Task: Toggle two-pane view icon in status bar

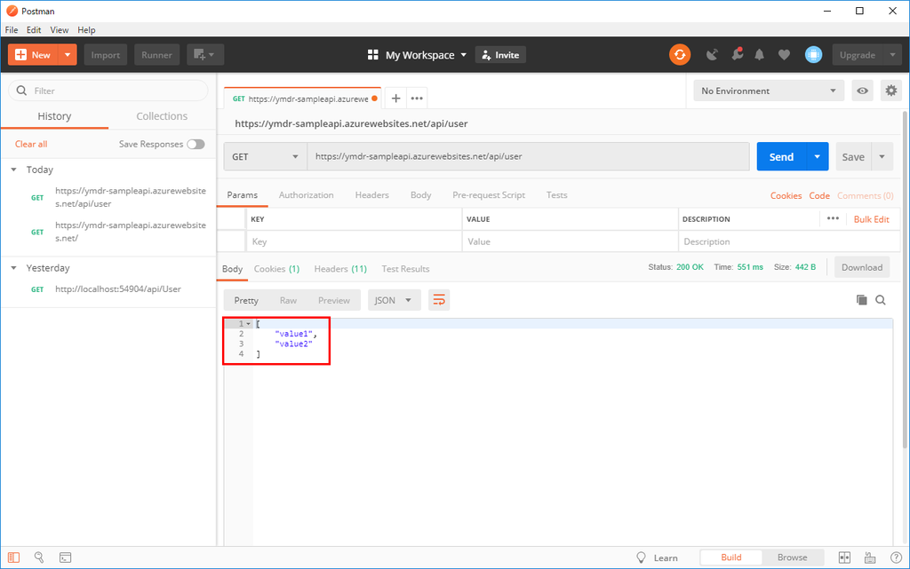Action: (844, 557)
